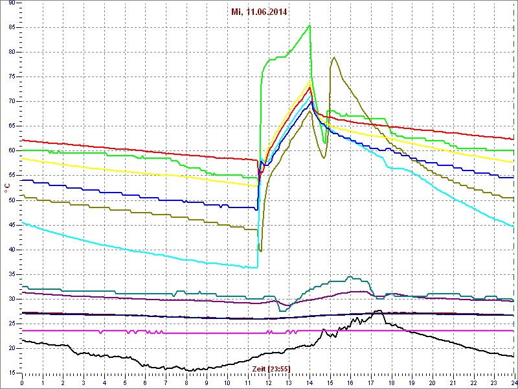Click the hour 18 tick label on the time axis
This screenshot has width=518, height=389.
coord(392,383)
